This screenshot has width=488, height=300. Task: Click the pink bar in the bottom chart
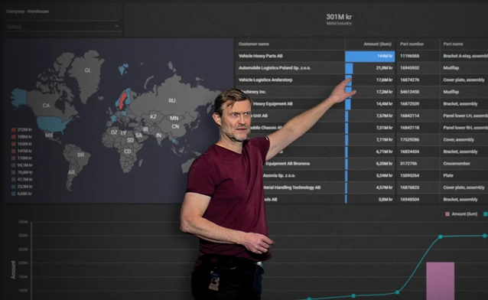pos(440,281)
